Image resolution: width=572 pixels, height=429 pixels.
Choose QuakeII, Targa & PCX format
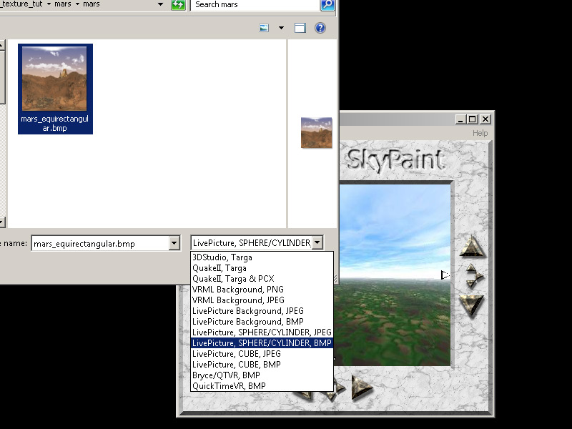262,279
